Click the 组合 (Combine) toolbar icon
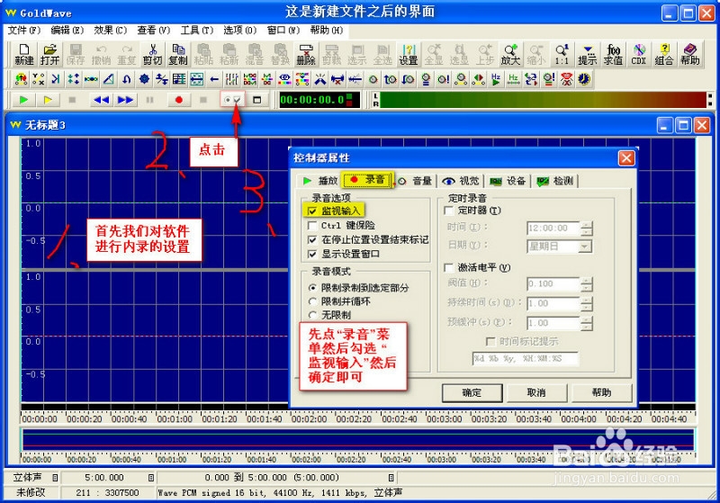Screen dimensions: 720x503 pos(664,54)
